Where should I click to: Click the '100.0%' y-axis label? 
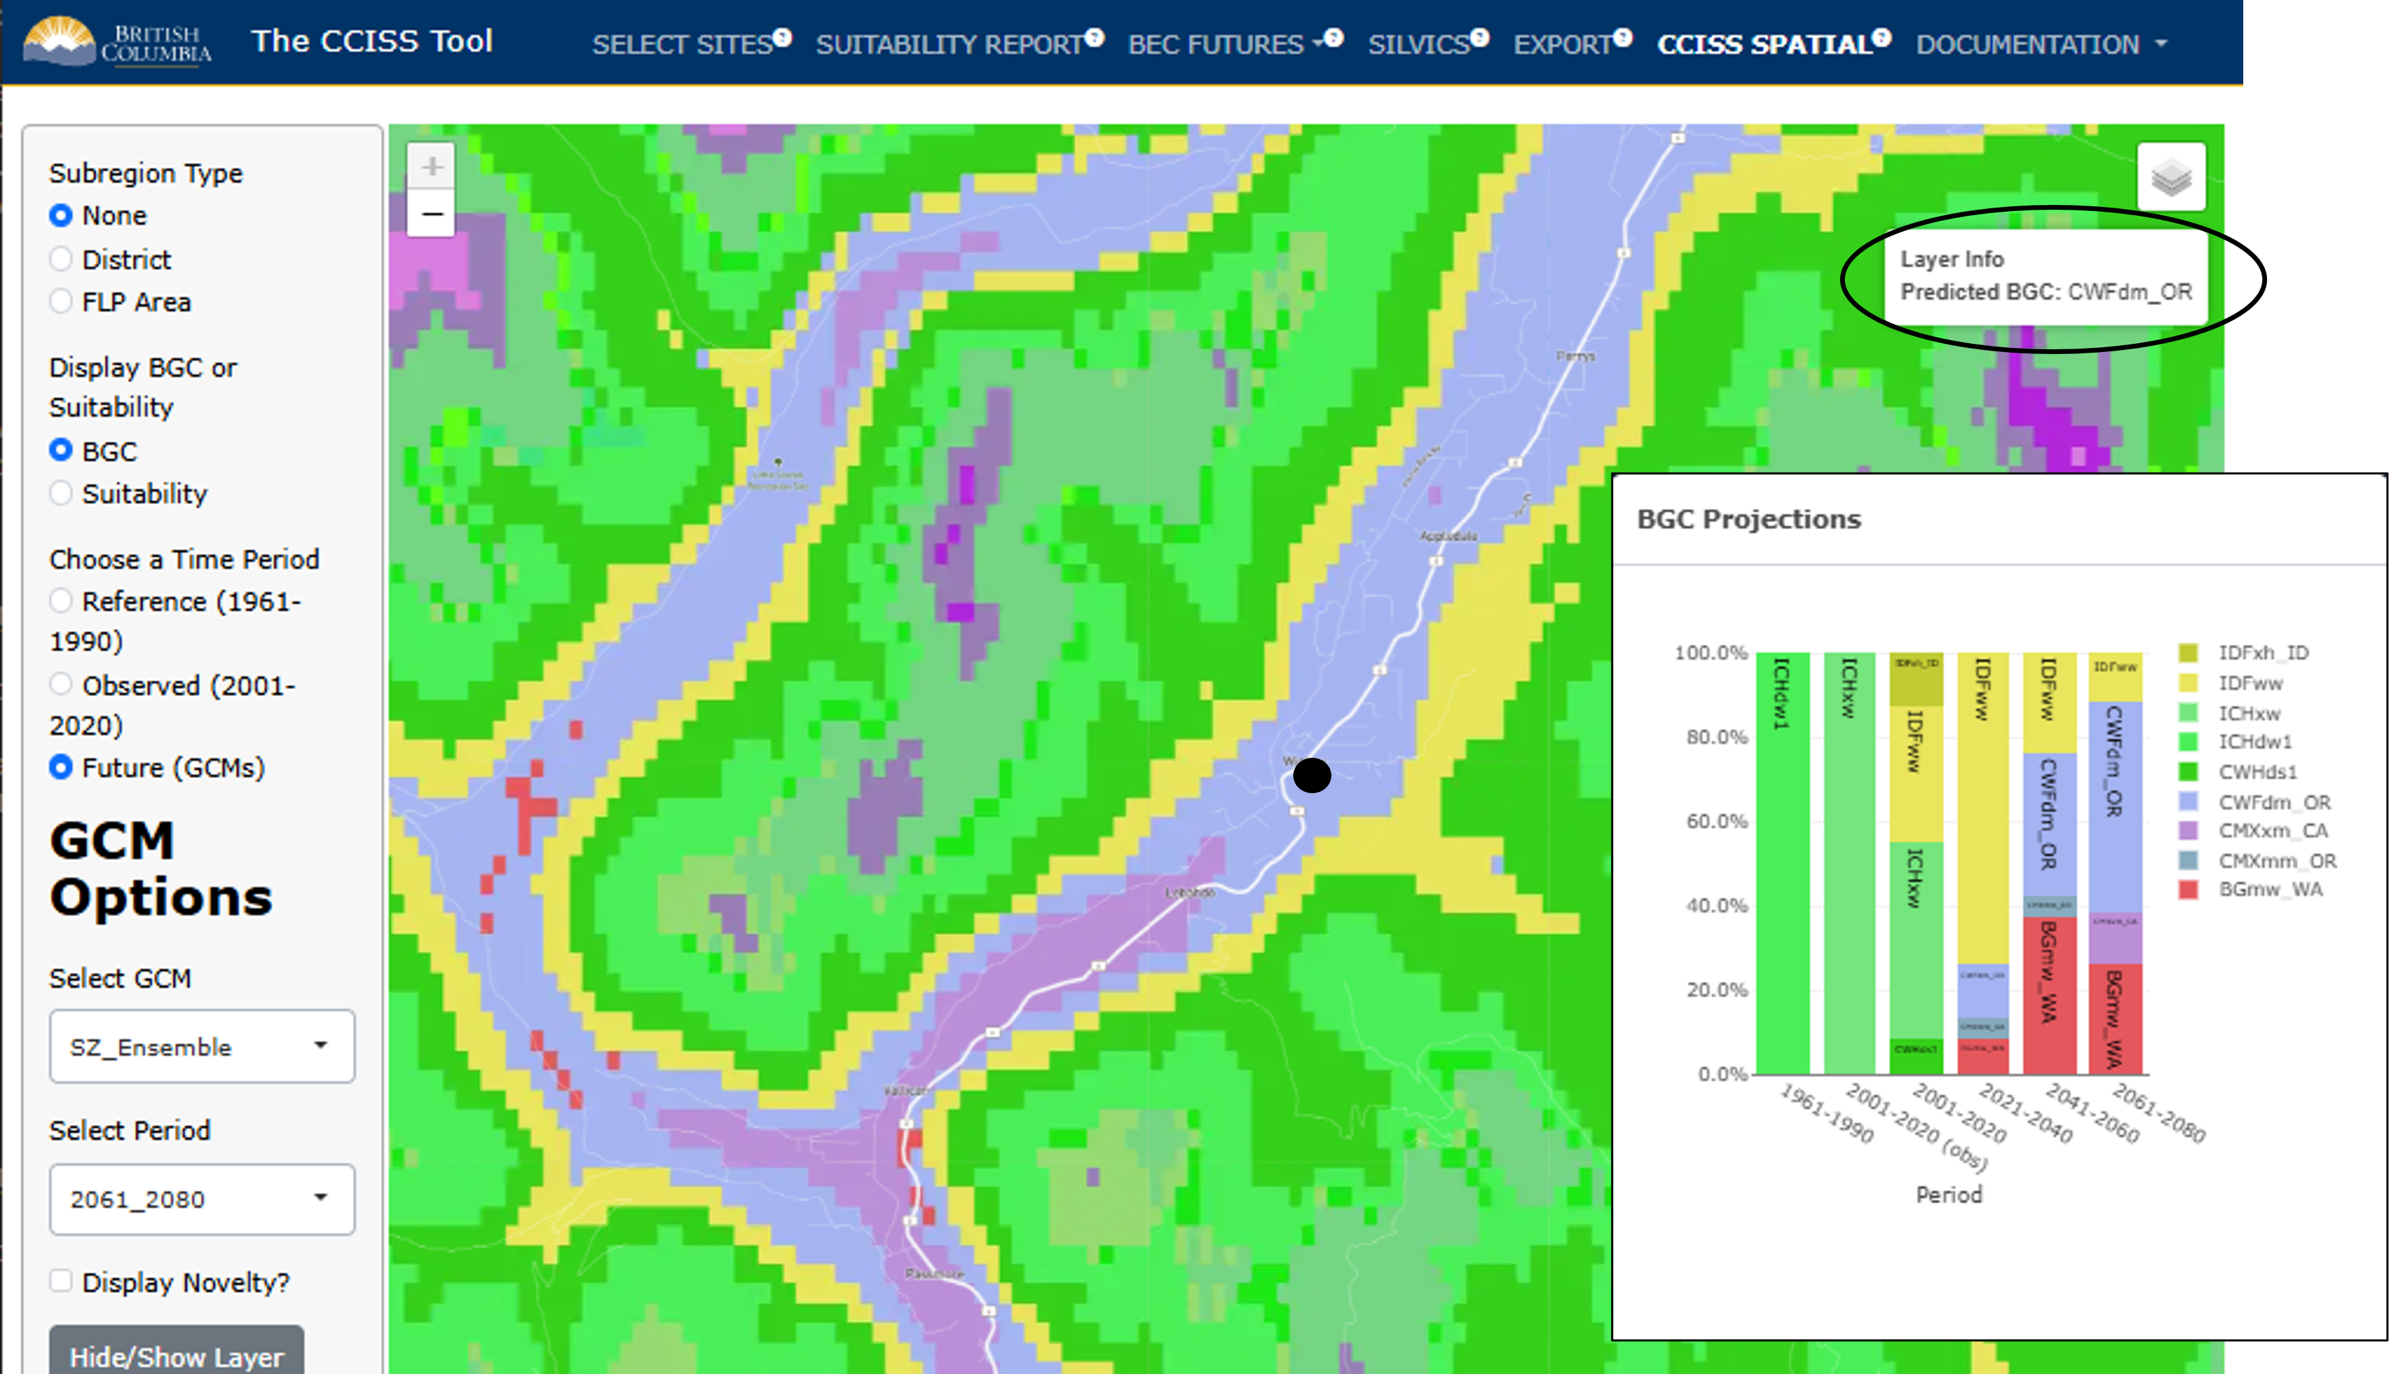[1711, 652]
